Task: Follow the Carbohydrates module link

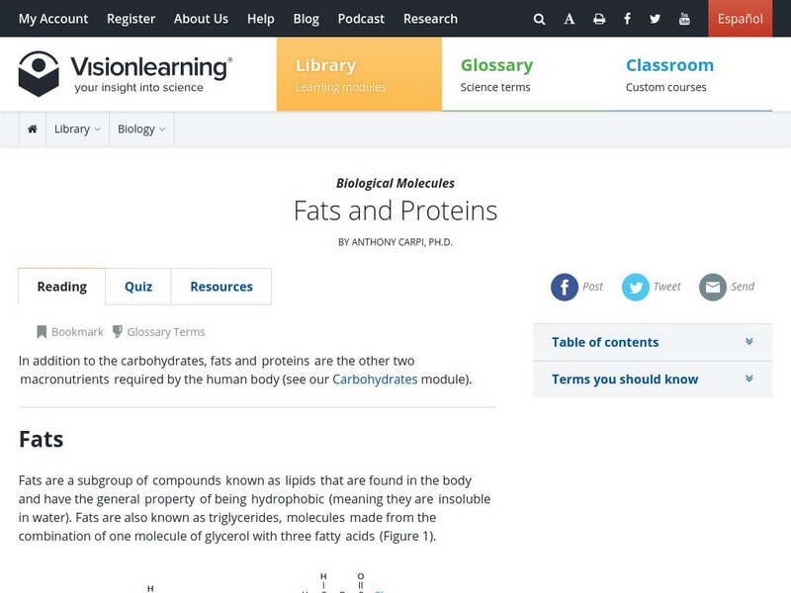Action: point(375,379)
